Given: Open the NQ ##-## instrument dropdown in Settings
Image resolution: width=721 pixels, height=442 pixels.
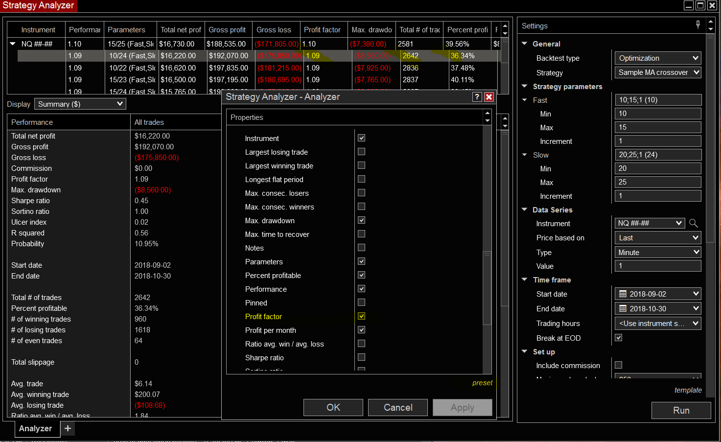Looking at the screenshot, I should click(650, 223).
